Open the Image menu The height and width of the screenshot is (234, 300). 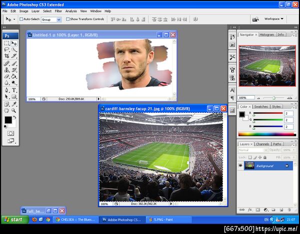tap(23, 11)
